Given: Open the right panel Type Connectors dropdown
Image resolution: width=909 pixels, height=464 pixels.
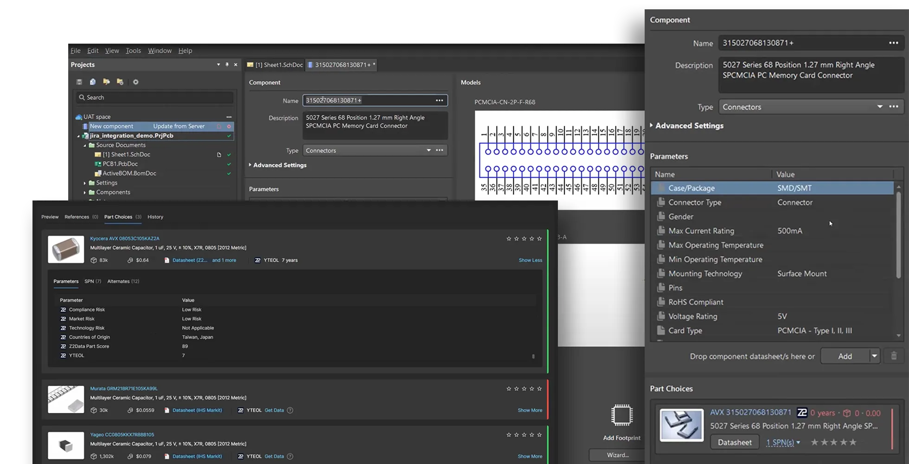Looking at the screenshot, I should click(880, 107).
